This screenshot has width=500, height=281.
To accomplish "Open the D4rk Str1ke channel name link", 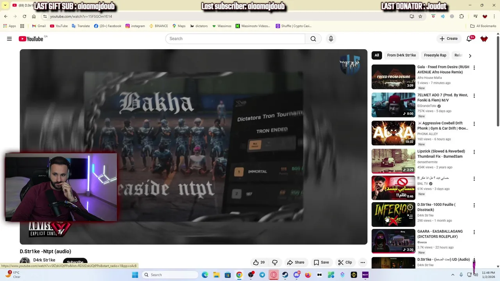I will (44, 260).
